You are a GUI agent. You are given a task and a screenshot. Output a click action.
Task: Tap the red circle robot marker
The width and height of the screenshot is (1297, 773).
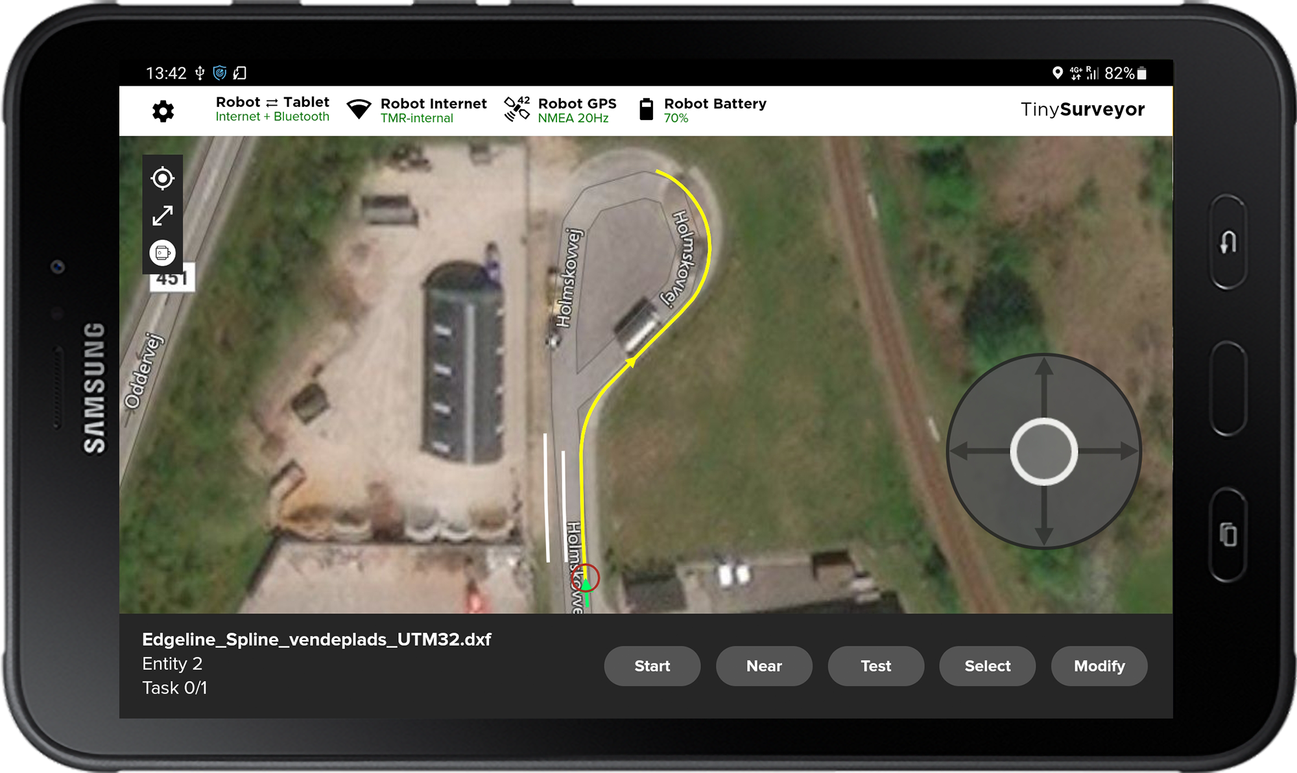click(586, 578)
